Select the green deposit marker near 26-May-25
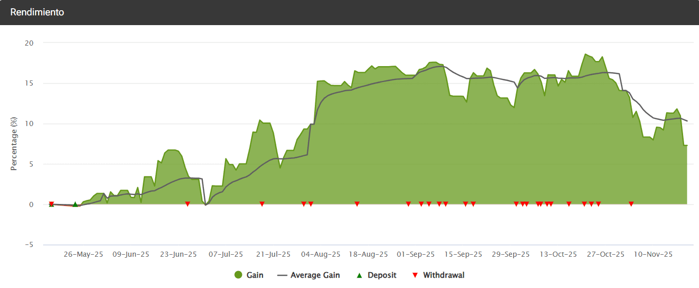The image size is (699, 288). click(75, 204)
